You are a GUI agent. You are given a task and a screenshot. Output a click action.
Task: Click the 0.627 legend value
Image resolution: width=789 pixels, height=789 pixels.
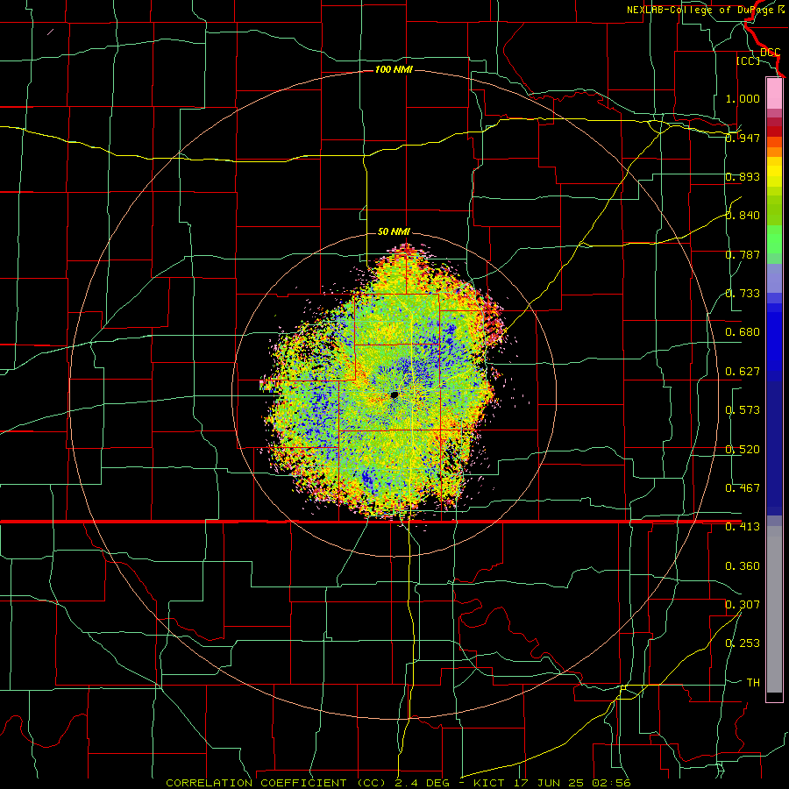point(743,372)
